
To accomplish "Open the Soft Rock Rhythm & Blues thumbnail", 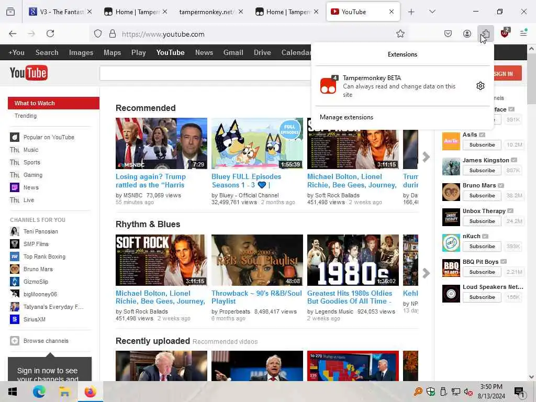I will coord(161,260).
